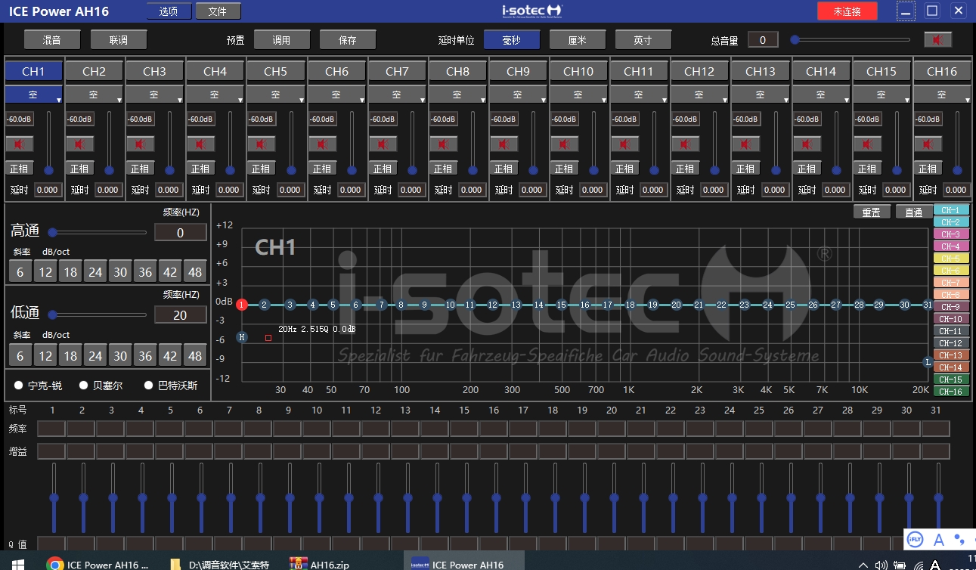Open the 选项 menu in title bar

169,11
